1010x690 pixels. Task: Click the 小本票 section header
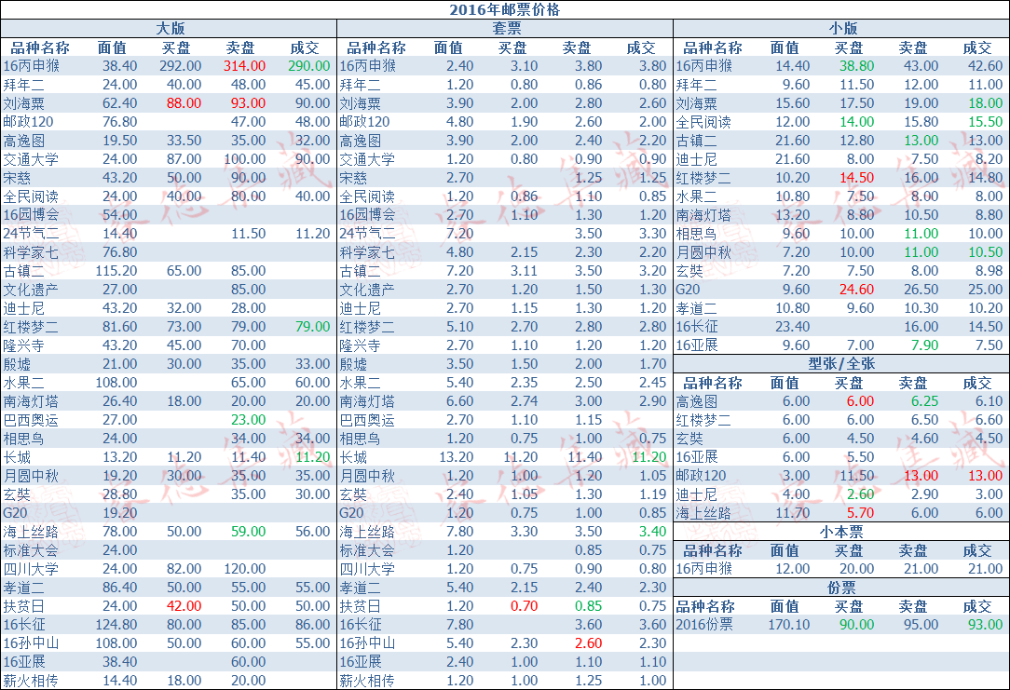pyautogui.click(x=841, y=532)
